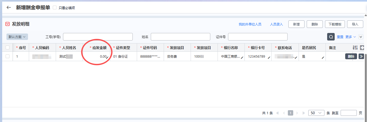Click the double-arrow icon beside row 删除
This screenshot has width=367, height=122.
click(x=361, y=56)
